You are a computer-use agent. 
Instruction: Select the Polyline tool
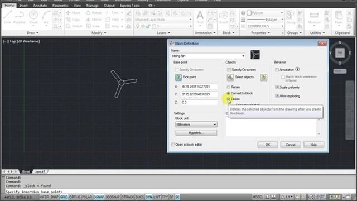pos(20,17)
